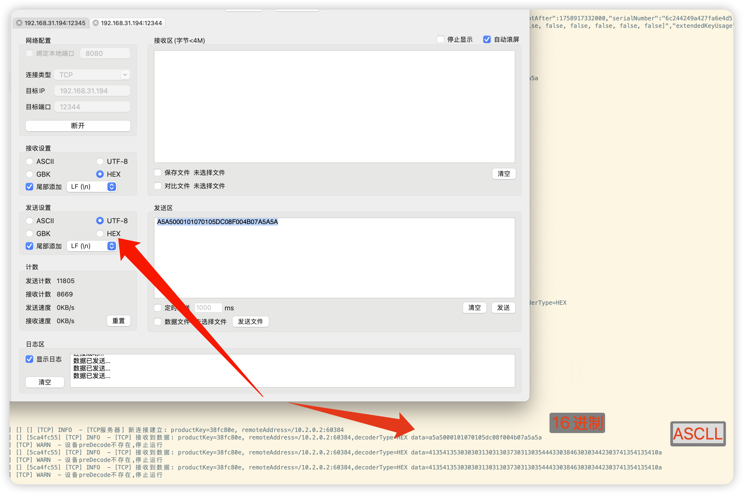Close the 192.168.31.194:12345 tab icon

click(x=19, y=23)
